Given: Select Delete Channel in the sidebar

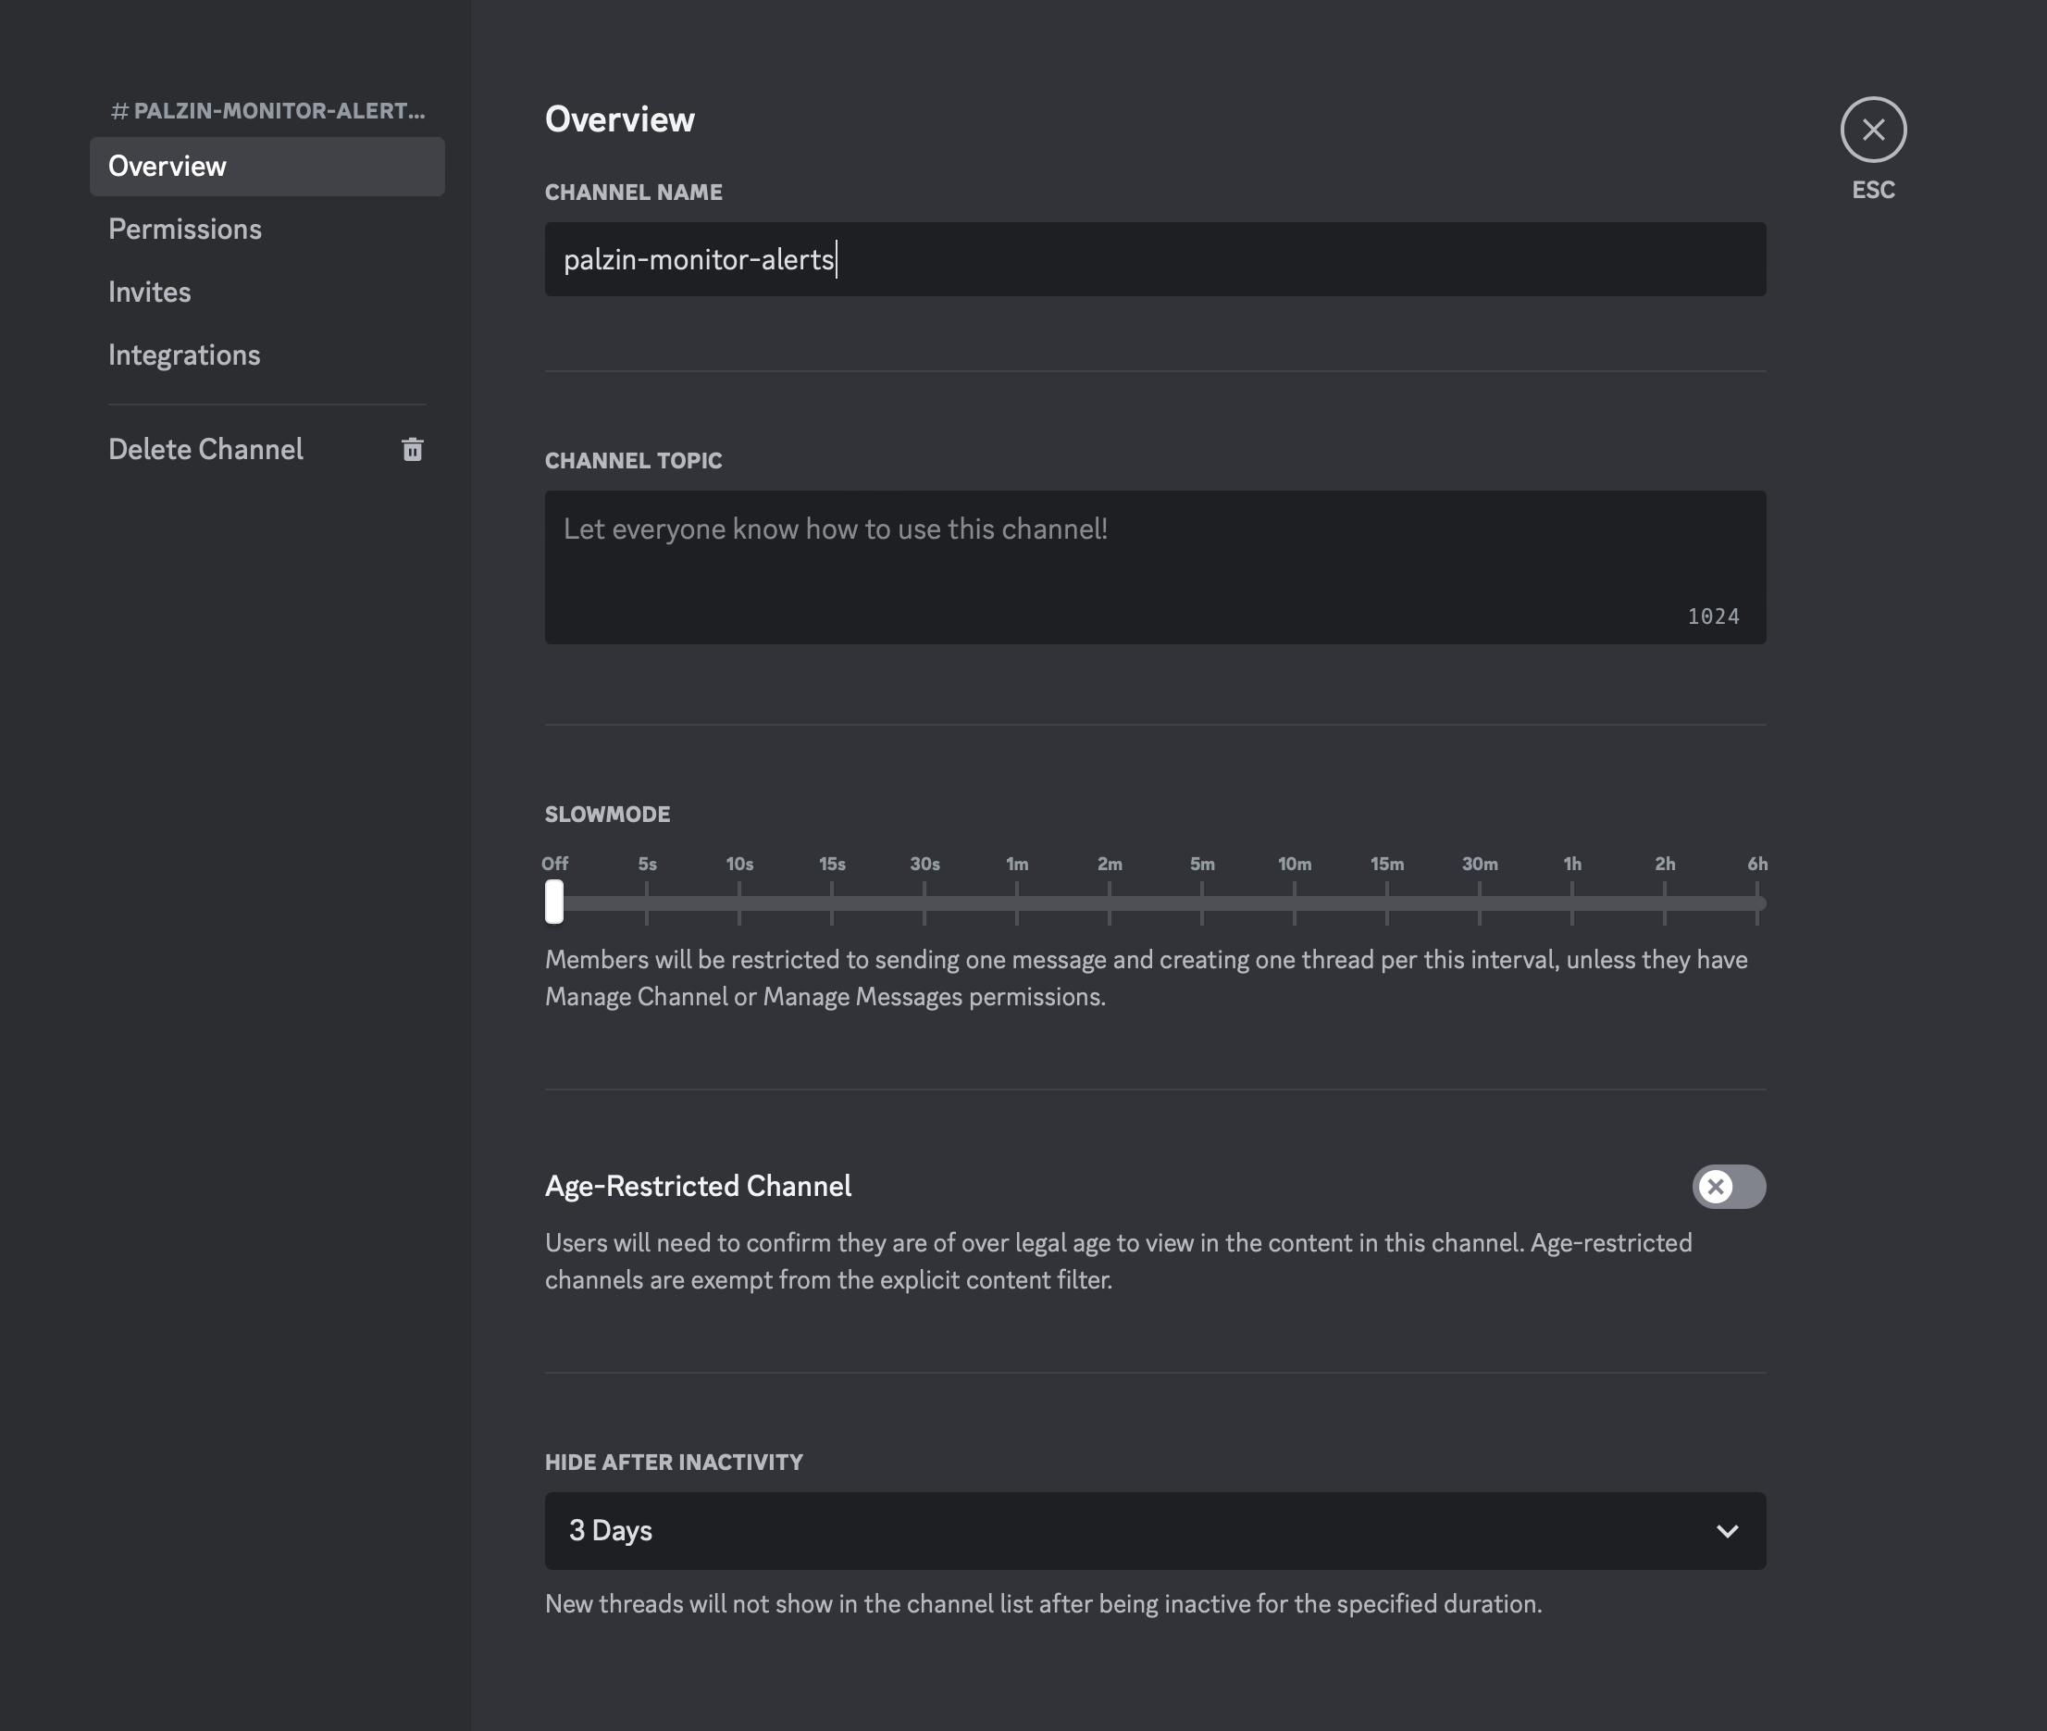Looking at the screenshot, I should point(267,450).
